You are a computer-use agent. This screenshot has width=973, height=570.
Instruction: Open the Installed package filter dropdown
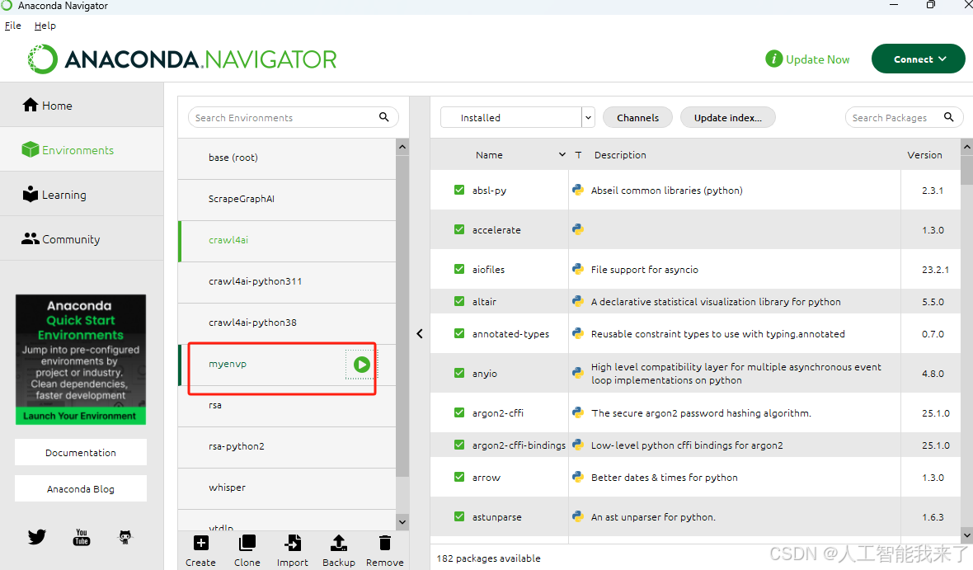(x=518, y=117)
